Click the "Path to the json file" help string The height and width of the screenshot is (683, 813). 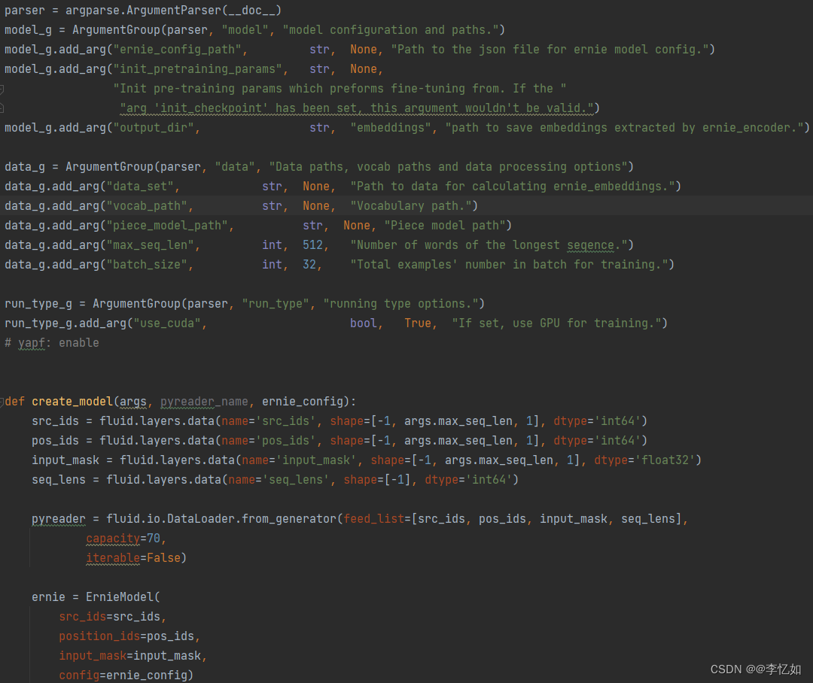[550, 50]
